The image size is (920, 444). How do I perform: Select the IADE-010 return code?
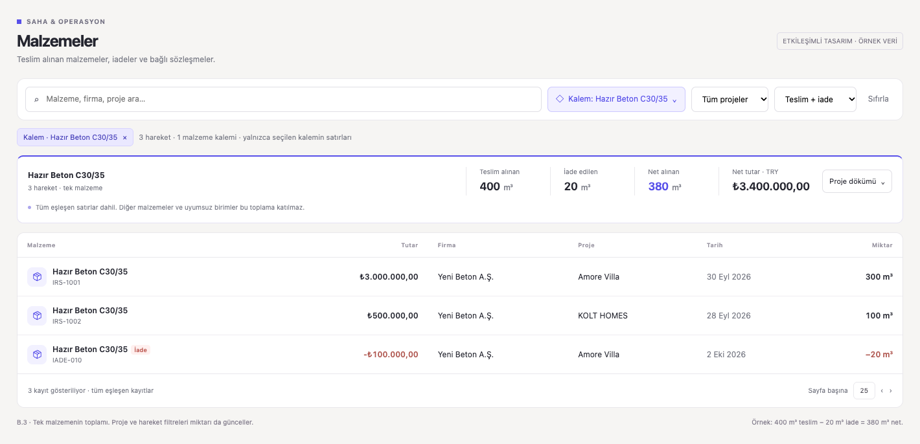click(67, 361)
